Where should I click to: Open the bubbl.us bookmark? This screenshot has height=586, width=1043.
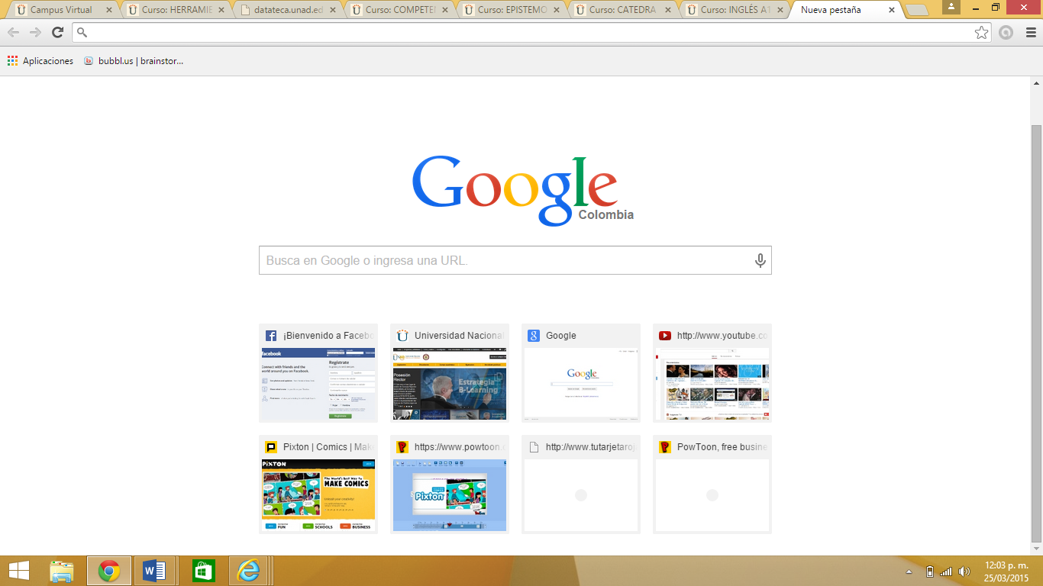click(134, 61)
